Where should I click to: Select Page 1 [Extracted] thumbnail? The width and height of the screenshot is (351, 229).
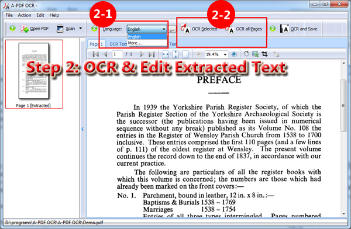(x=34, y=74)
